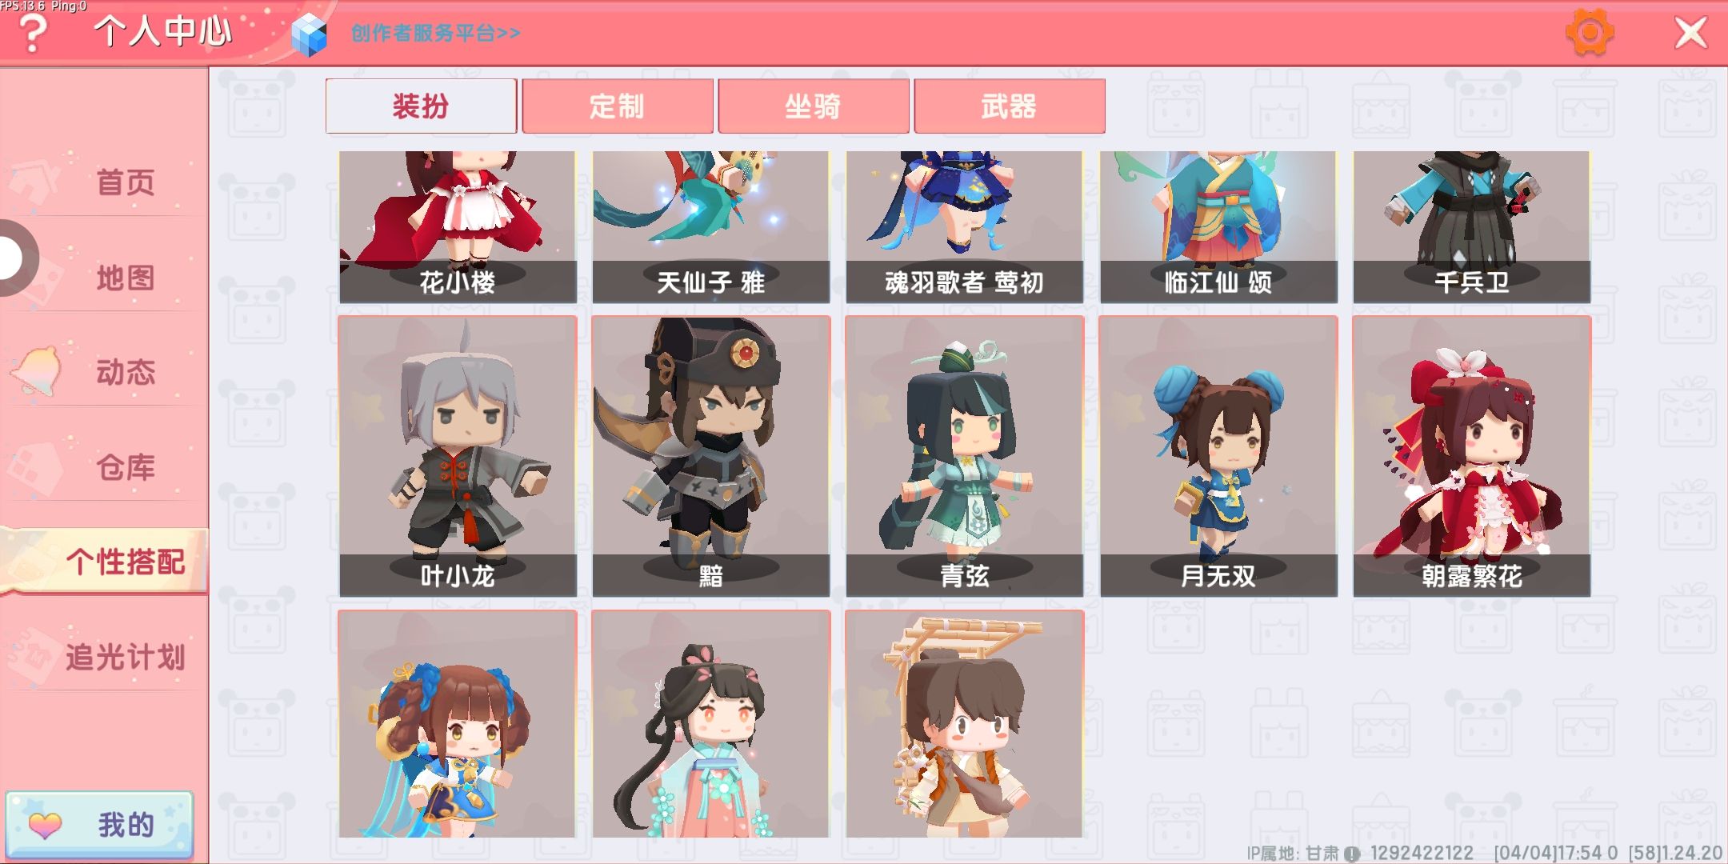
Task: Select the 装扮 tab
Action: [x=421, y=106]
